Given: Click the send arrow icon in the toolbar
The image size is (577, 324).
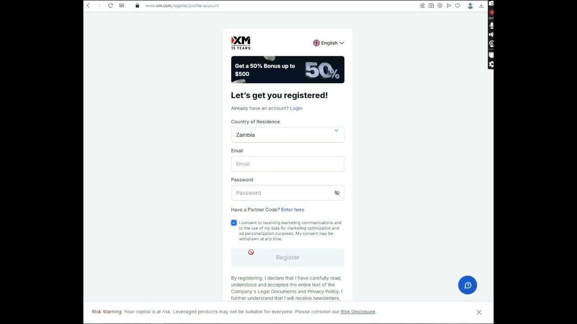Looking at the screenshot, I should (449, 5).
